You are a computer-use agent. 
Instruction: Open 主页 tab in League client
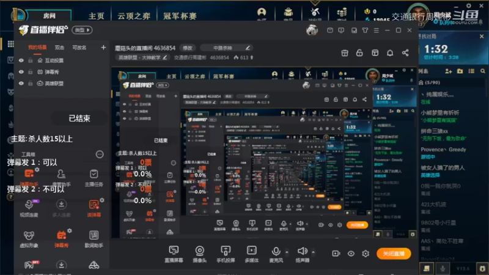[x=96, y=16]
